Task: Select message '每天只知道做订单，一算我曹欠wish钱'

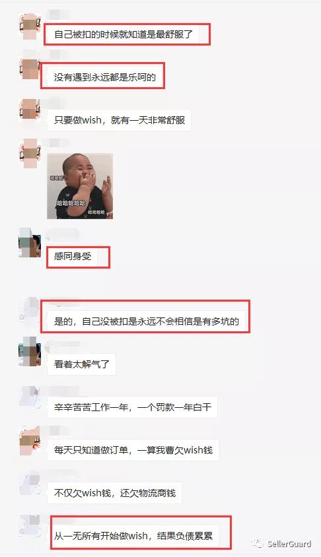Action: coord(133,450)
